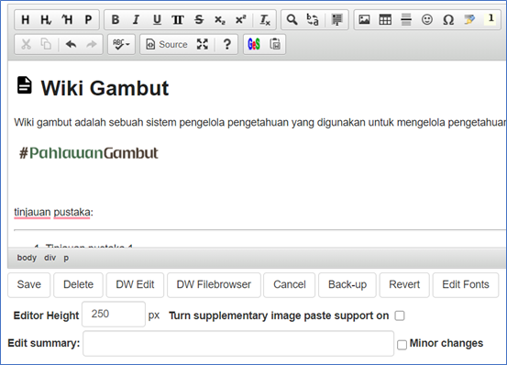Click the Edit summary text box
507x365 pixels.
[238, 343]
